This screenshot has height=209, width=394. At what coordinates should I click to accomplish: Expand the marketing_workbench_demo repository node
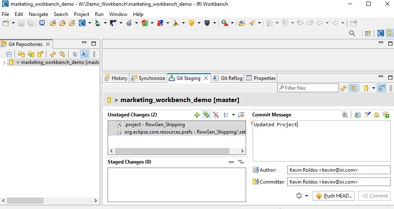click(x=4, y=62)
